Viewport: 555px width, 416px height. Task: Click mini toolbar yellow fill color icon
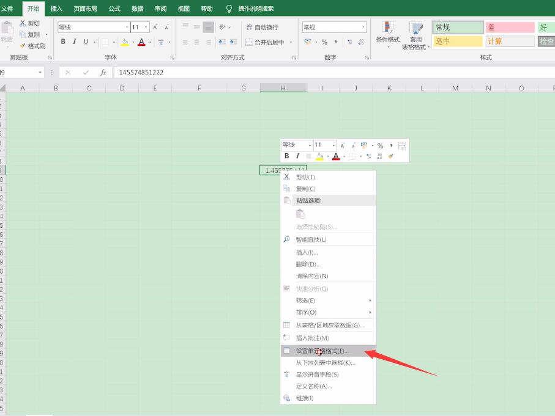pyautogui.click(x=319, y=156)
